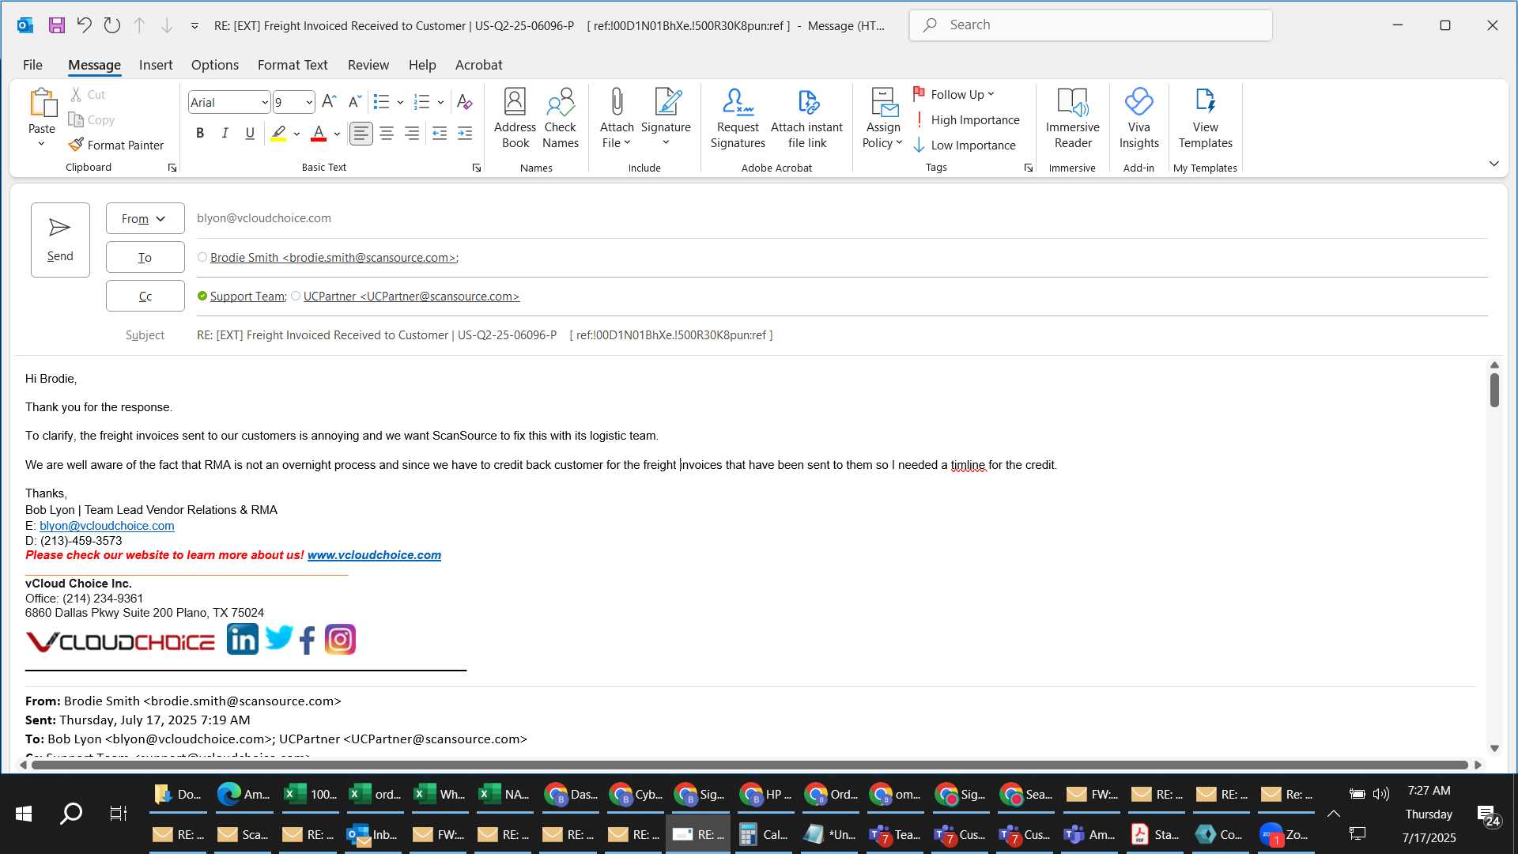1518x854 pixels.
Task: Send the email message
Action: 60,240
